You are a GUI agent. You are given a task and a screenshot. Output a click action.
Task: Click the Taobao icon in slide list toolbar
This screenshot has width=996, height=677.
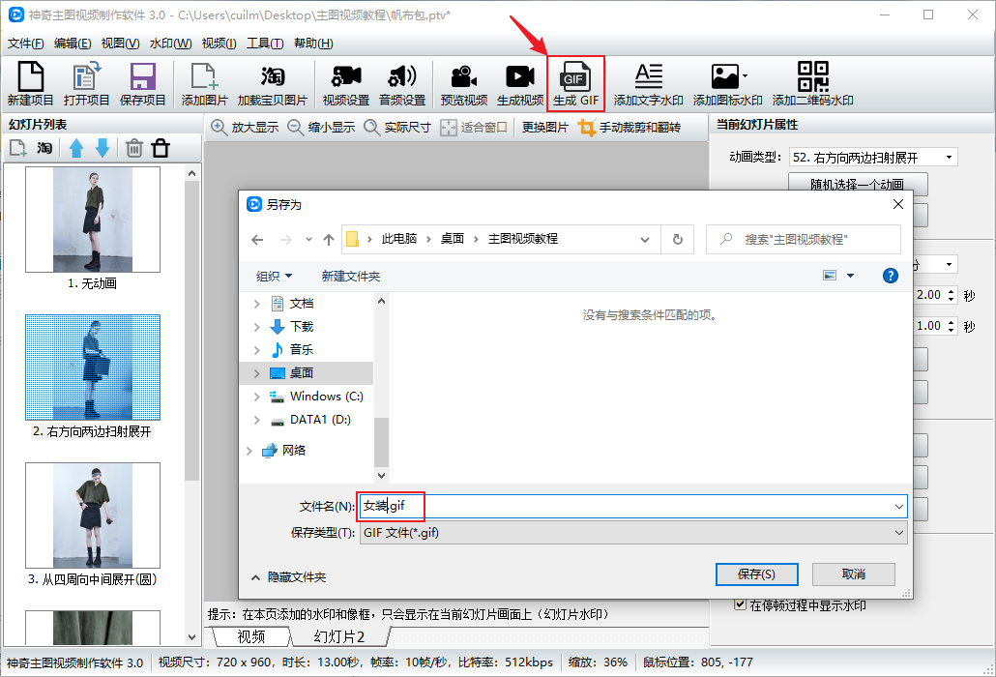pyautogui.click(x=44, y=149)
